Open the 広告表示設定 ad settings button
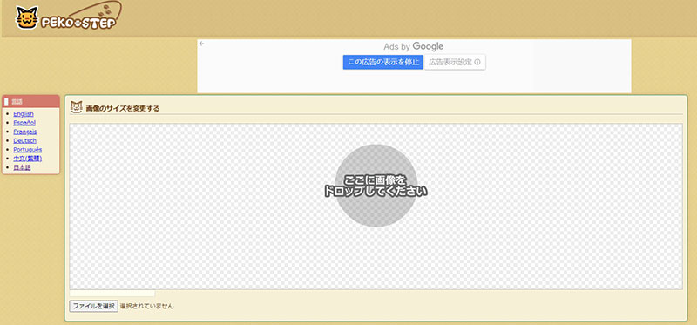 click(455, 62)
